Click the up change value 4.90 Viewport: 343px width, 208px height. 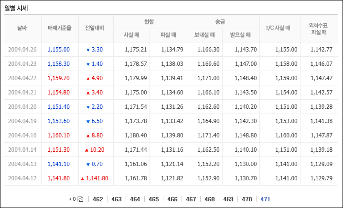pyautogui.click(x=97, y=78)
